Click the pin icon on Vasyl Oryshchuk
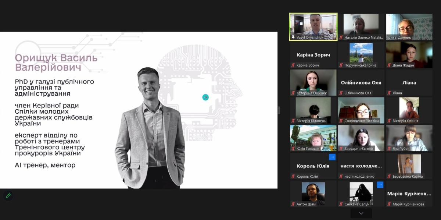This screenshot has height=220, width=441. [293, 37]
